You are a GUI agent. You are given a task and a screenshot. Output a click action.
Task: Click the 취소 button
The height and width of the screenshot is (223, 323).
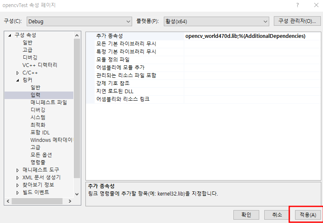coord(277,215)
